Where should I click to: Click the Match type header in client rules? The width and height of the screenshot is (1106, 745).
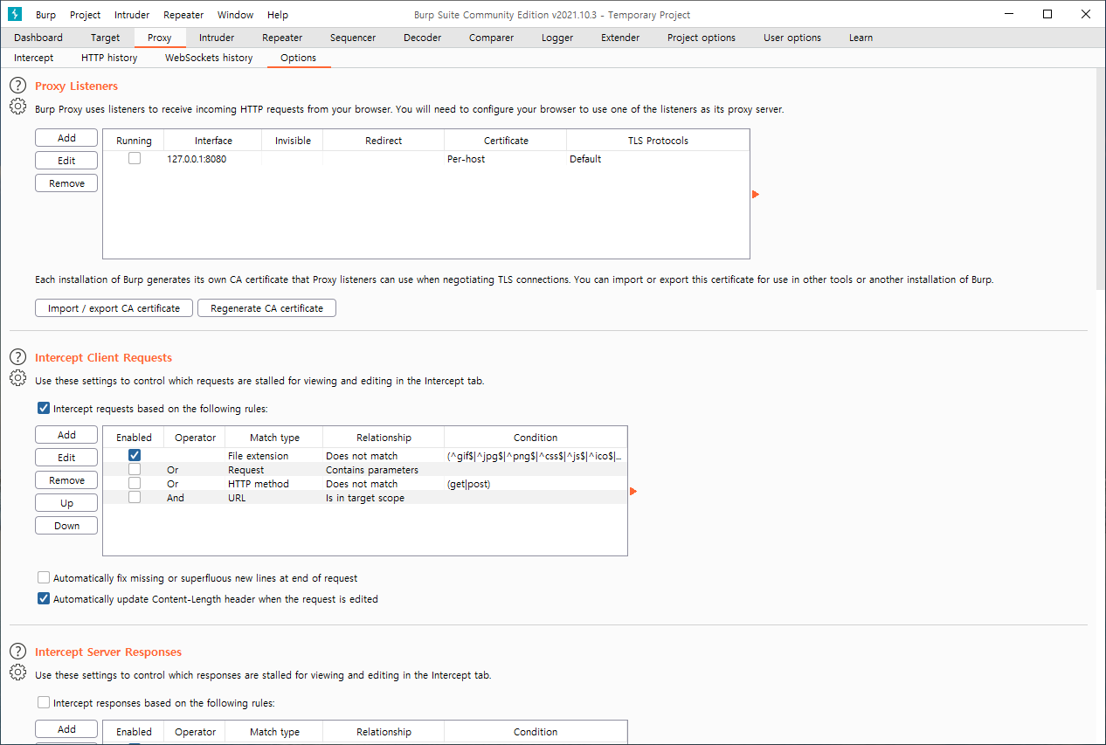pos(274,438)
